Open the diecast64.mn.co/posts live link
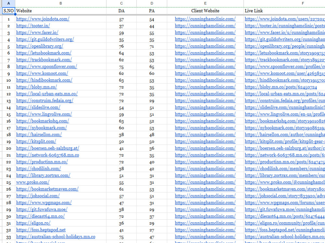The height and width of the screenshot is (243, 325). (285, 216)
